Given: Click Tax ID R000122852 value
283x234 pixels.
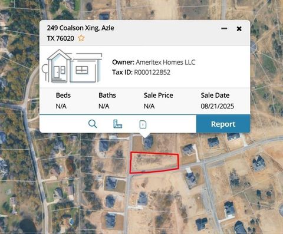Looking at the screenshot, I should click(x=152, y=72).
